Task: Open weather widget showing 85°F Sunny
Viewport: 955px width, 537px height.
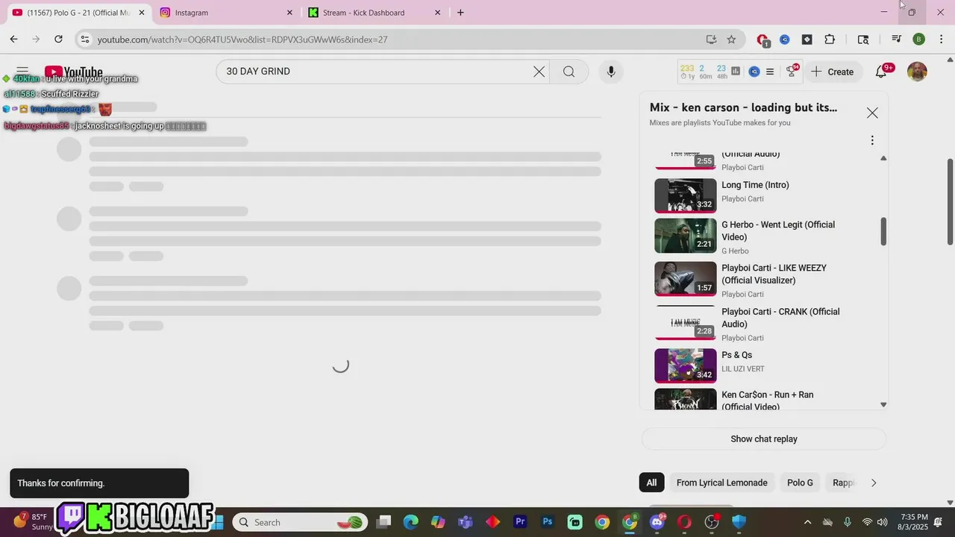Action: [x=34, y=522]
